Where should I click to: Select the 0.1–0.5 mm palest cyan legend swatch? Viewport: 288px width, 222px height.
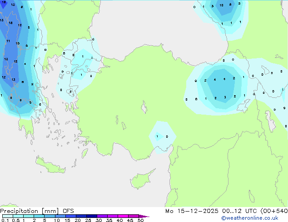coord(8,216)
